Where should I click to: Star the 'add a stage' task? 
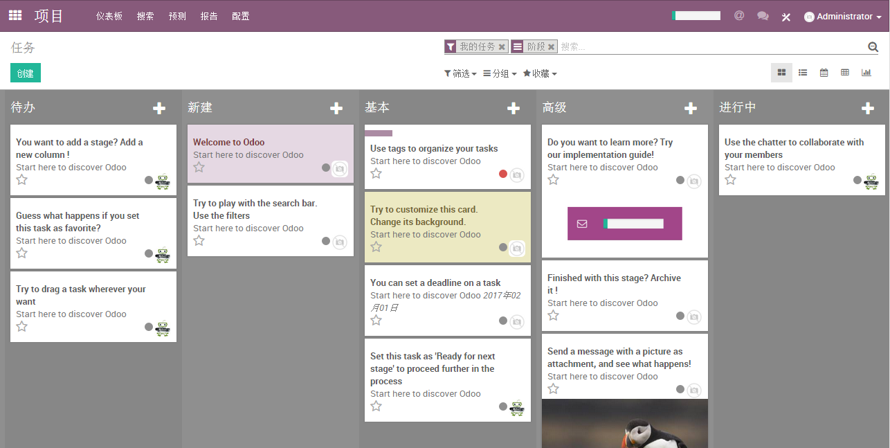click(21, 180)
